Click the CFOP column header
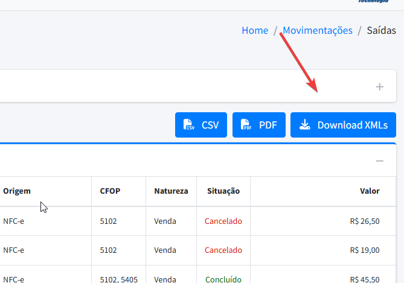Viewport: 404px width, 283px height. pos(110,191)
